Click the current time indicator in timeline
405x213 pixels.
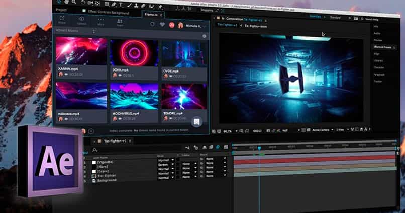click(x=259, y=148)
